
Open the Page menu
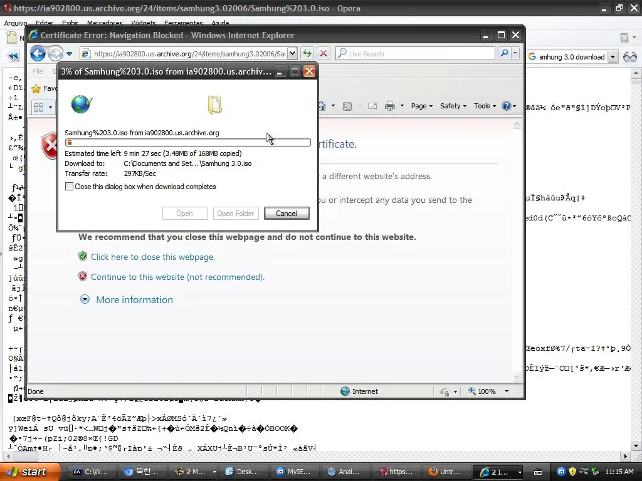422,106
